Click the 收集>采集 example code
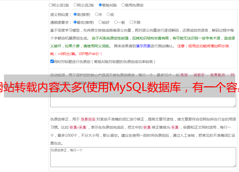Screen dimensions: 239x172 [78, 127]
